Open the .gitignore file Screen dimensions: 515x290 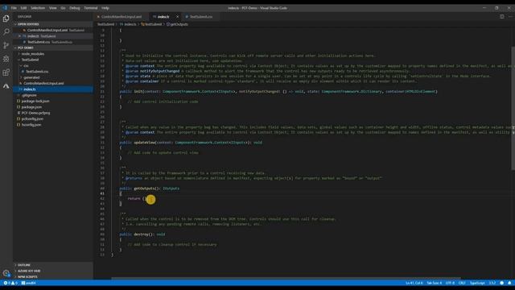click(x=29, y=95)
